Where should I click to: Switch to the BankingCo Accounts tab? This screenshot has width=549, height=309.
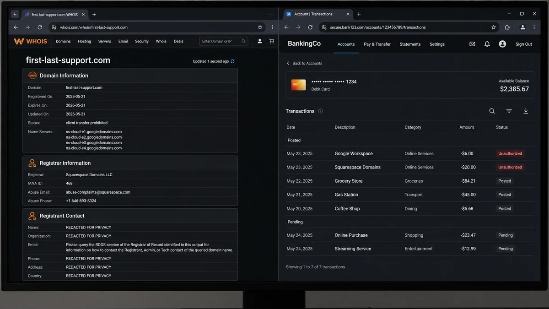click(x=346, y=44)
